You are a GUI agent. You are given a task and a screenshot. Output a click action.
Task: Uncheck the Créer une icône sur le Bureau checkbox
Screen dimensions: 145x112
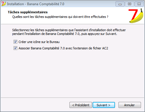point(15,42)
